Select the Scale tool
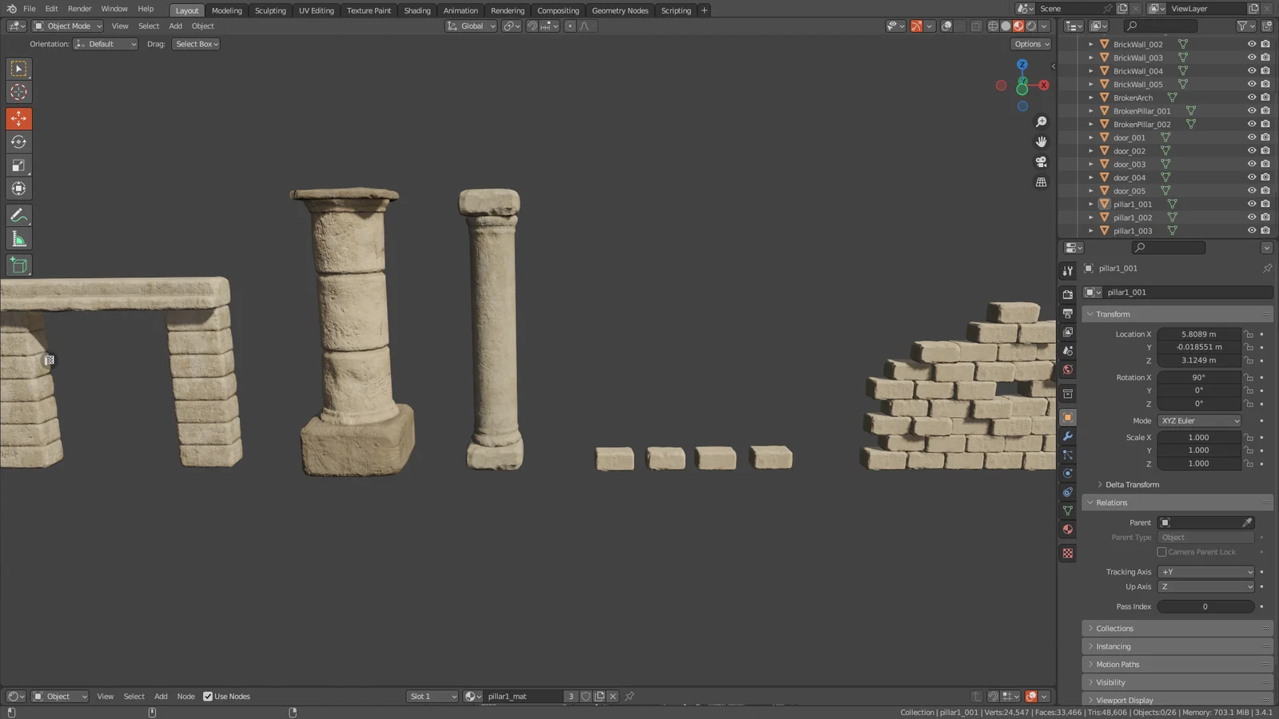The width and height of the screenshot is (1279, 719). (18, 165)
